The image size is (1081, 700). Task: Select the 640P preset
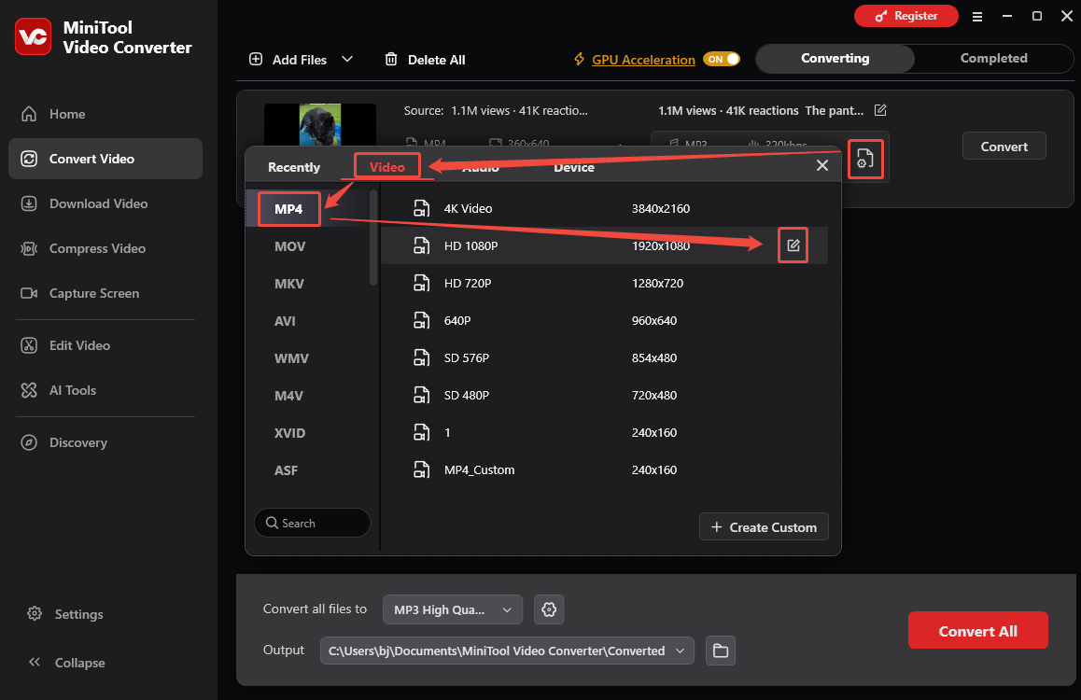coord(605,320)
